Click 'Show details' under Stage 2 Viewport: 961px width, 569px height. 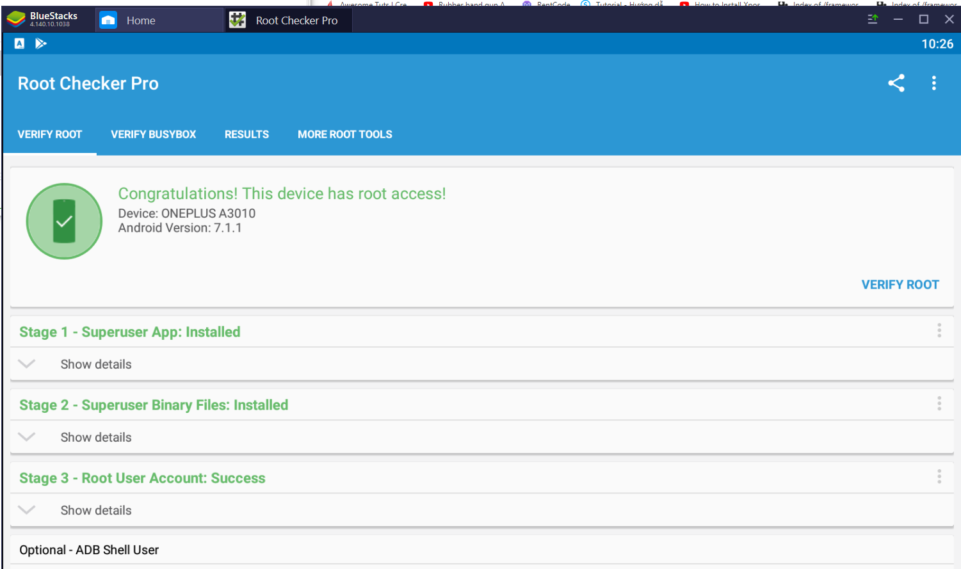coord(96,437)
